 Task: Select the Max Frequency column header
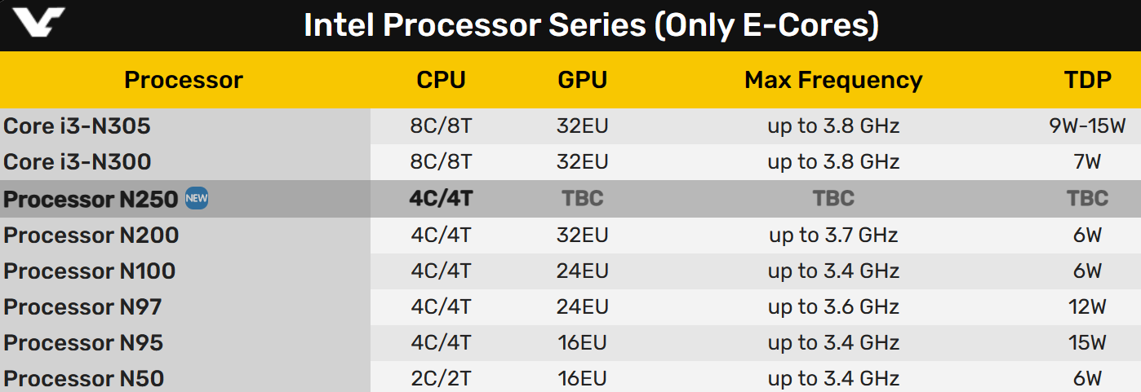click(x=833, y=80)
